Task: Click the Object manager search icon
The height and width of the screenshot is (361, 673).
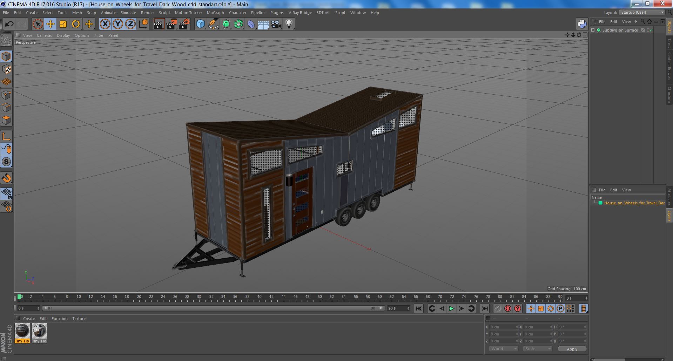Action: pyautogui.click(x=643, y=22)
